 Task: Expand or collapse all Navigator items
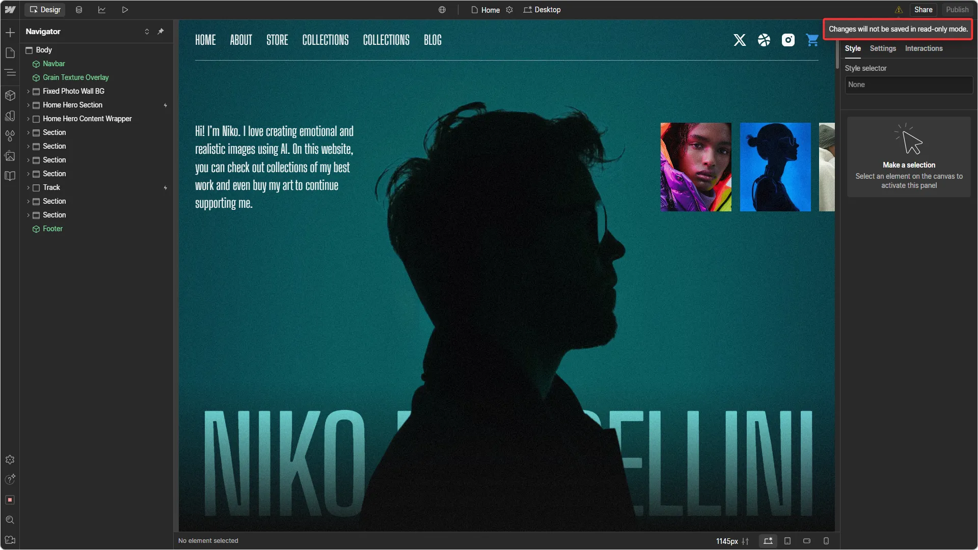click(x=147, y=32)
